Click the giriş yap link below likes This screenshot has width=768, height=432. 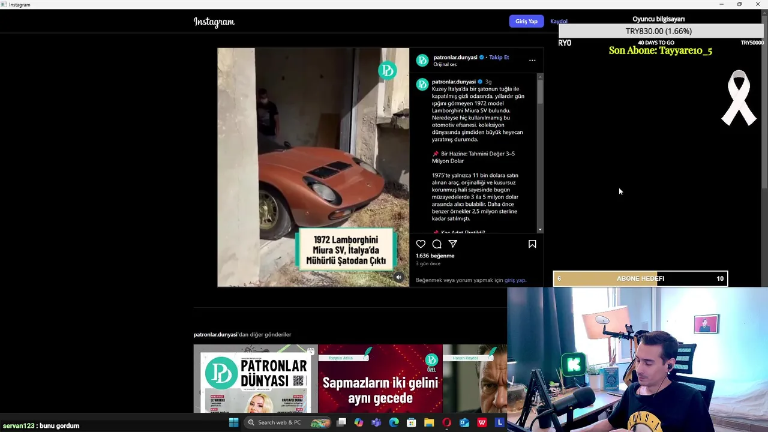515,280
